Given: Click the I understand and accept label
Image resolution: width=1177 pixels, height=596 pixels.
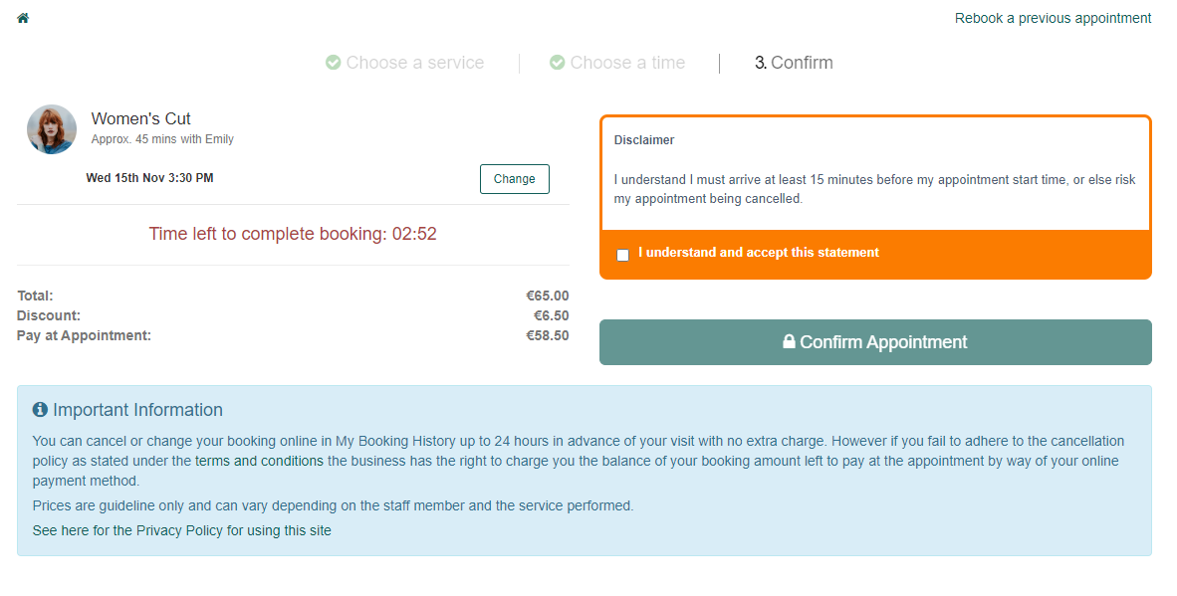Looking at the screenshot, I should point(758,253).
